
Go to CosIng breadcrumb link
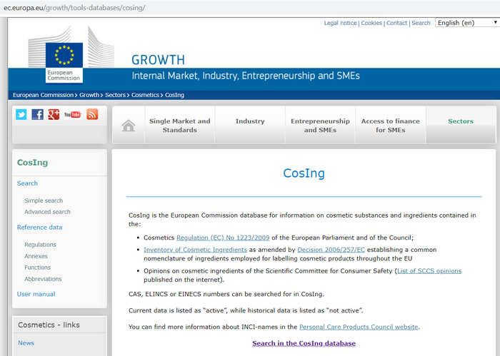tap(174, 95)
